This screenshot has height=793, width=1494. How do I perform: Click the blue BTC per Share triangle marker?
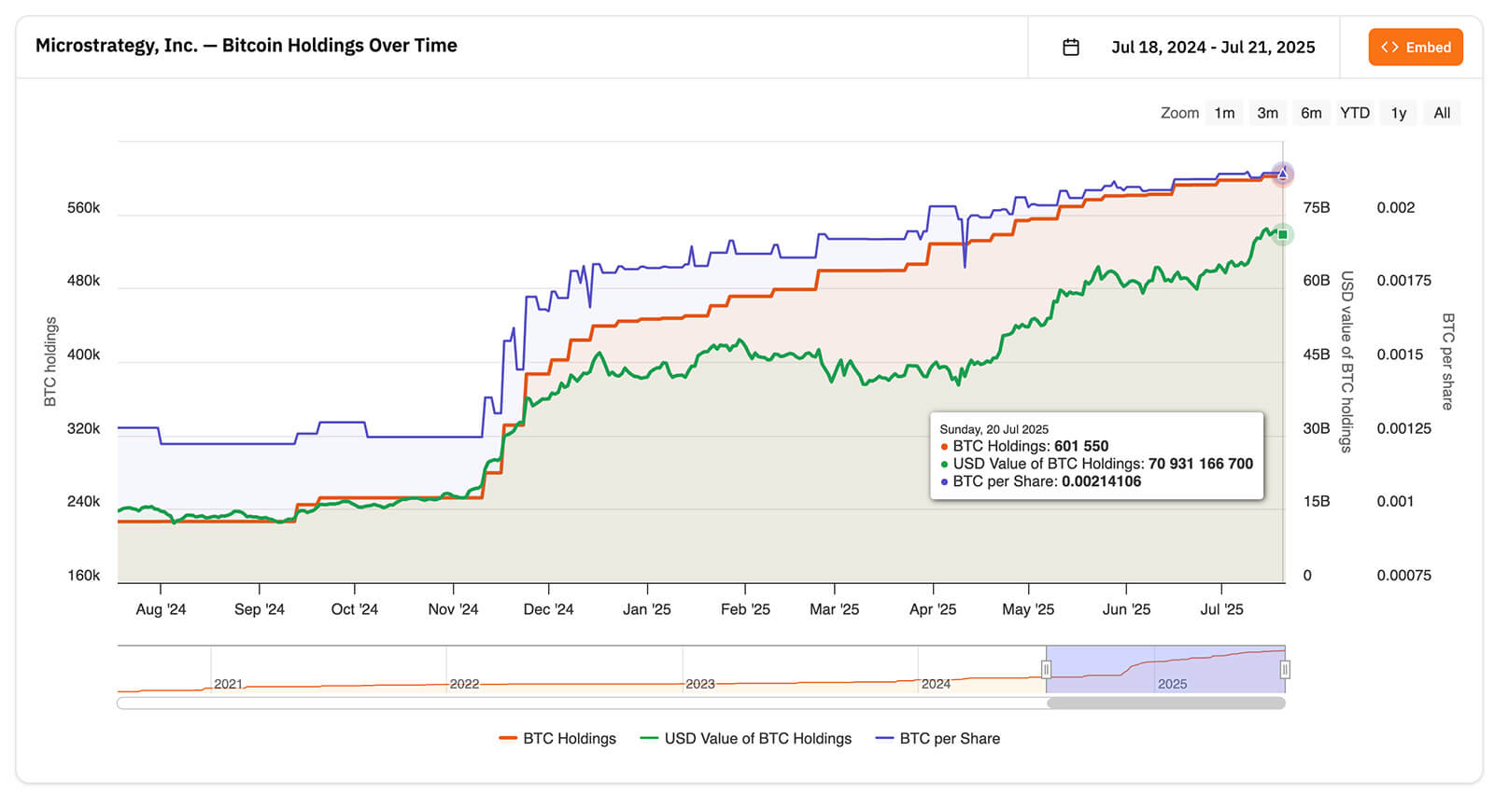tap(1283, 174)
